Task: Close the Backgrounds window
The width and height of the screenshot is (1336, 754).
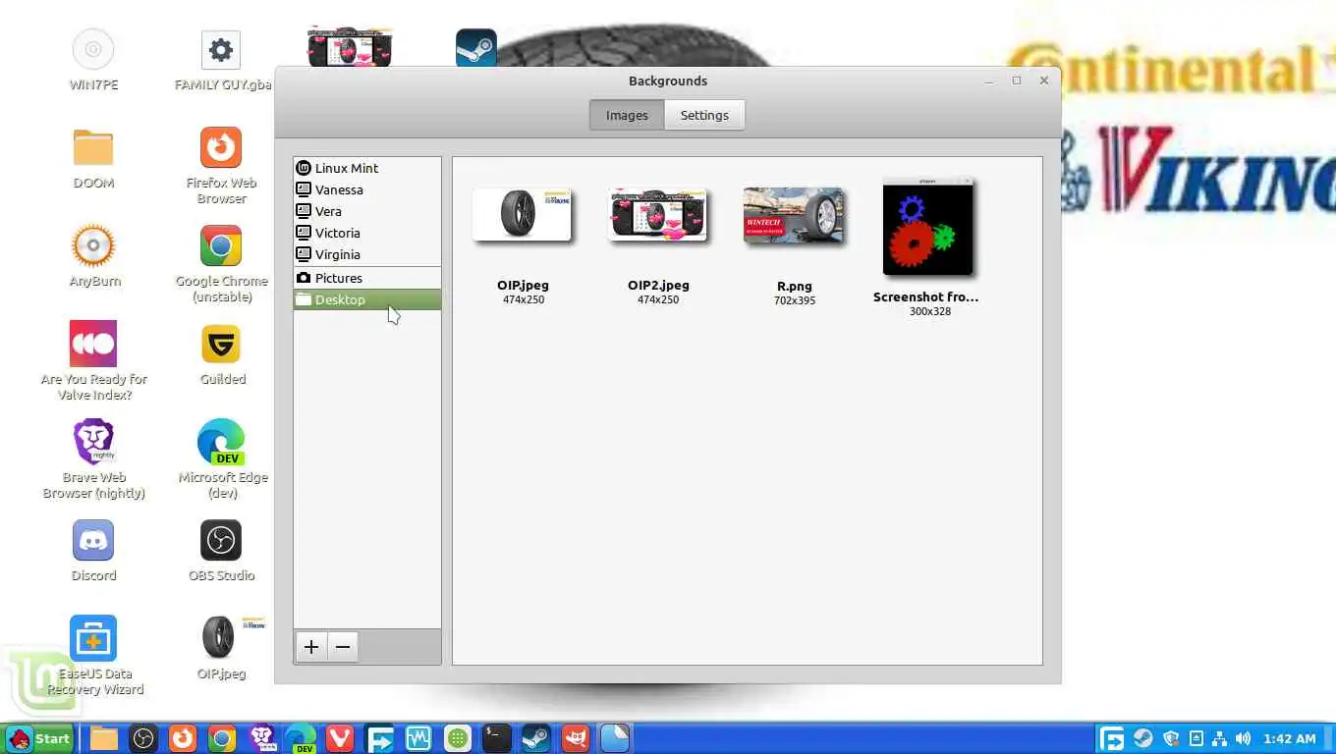Action: 1044,81
